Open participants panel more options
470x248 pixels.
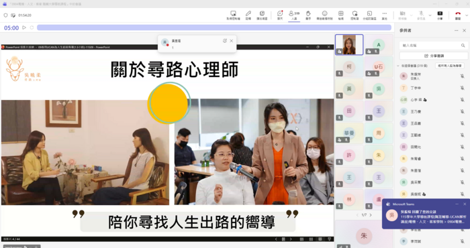(x=456, y=31)
